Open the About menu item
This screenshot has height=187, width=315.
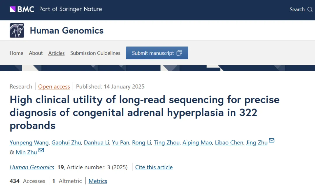pos(36,53)
